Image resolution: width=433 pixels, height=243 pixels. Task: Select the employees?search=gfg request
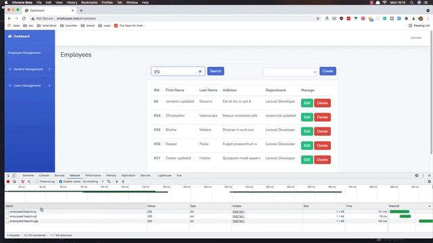tap(24, 221)
